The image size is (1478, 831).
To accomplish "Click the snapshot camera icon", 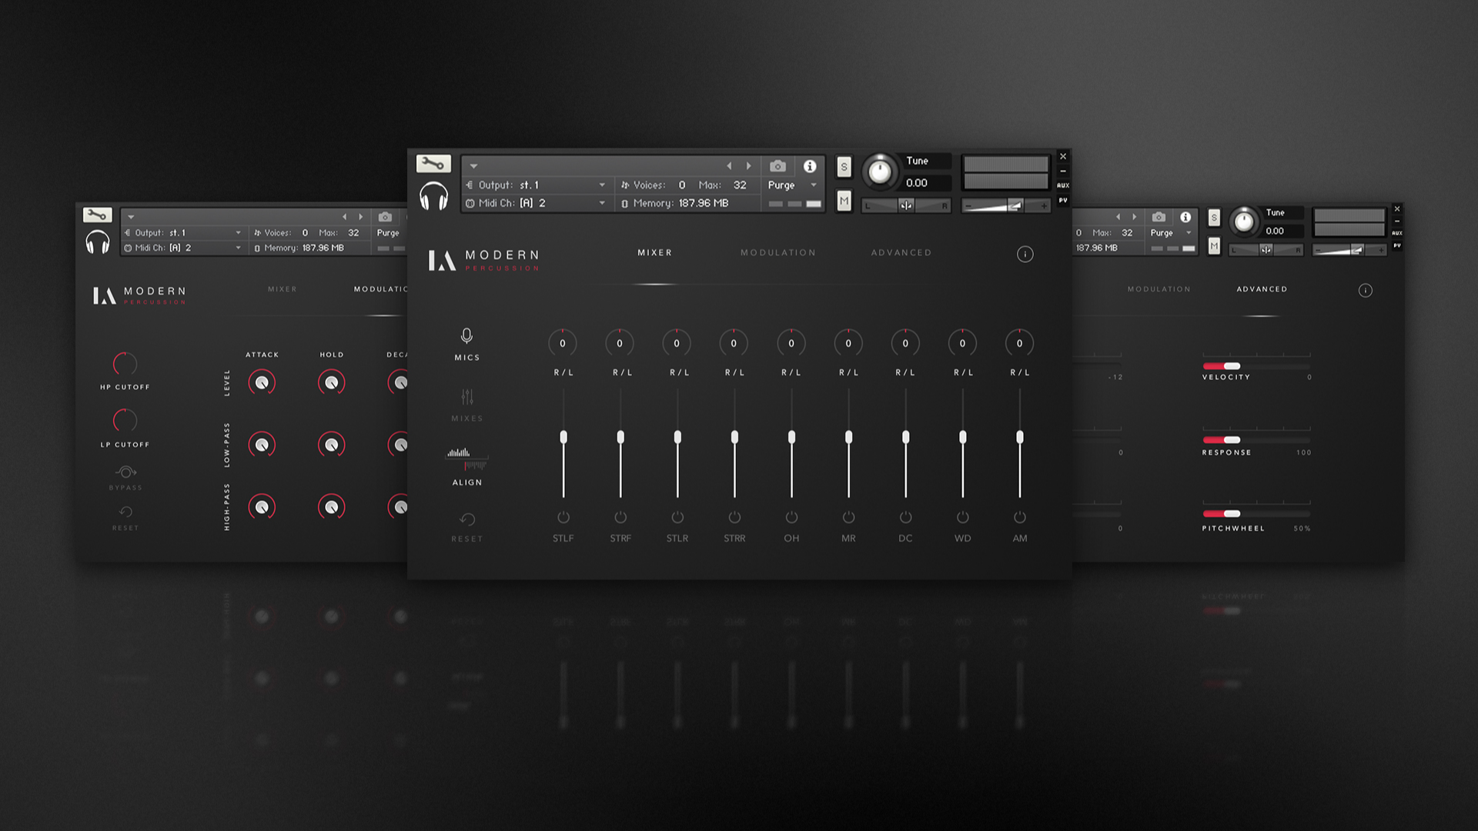I will pyautogui.click(x=777, y=165).
